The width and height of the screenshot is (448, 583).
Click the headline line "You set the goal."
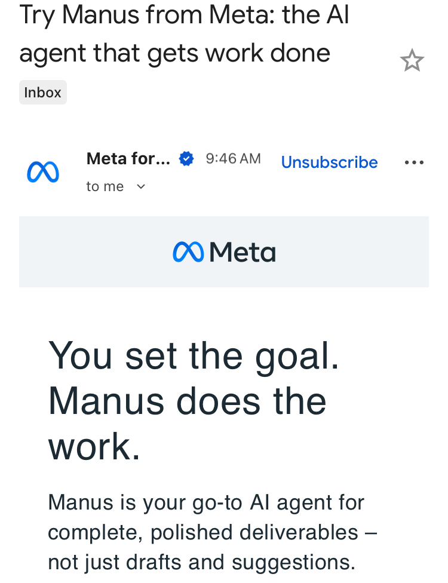point(194,355)
